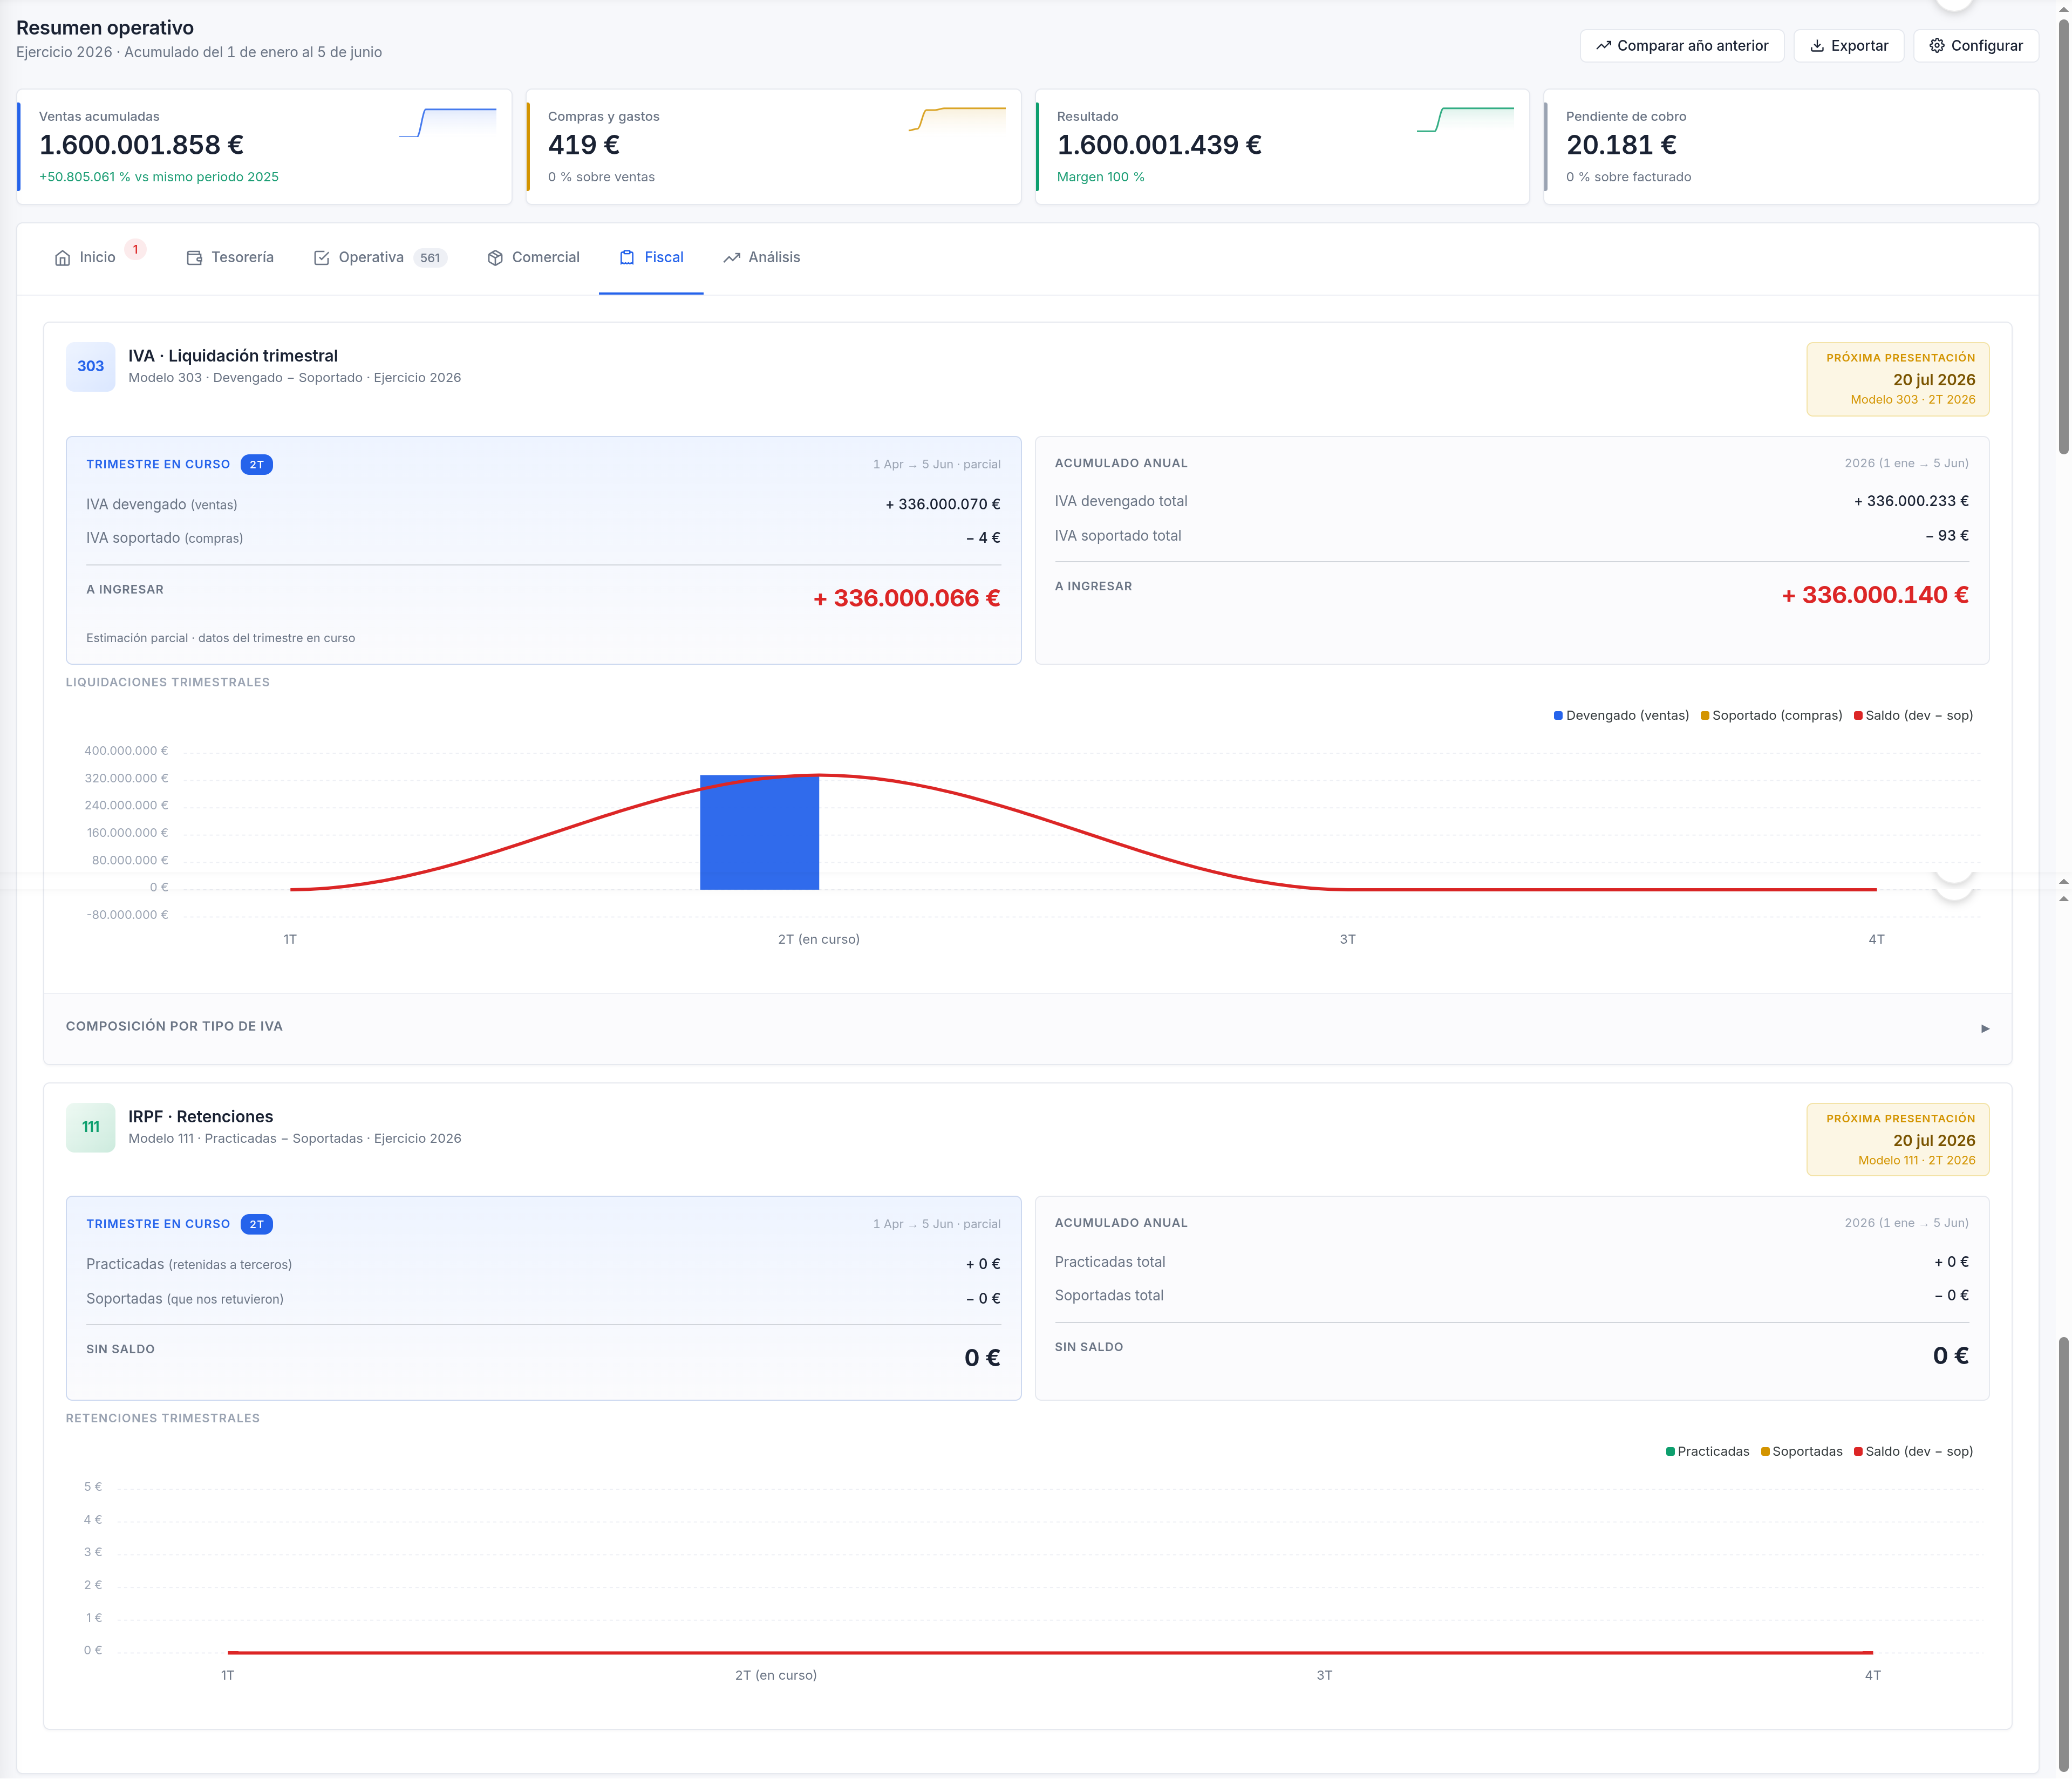Click Practicadas (retenidas a terceros) row

pos(543,1265)
